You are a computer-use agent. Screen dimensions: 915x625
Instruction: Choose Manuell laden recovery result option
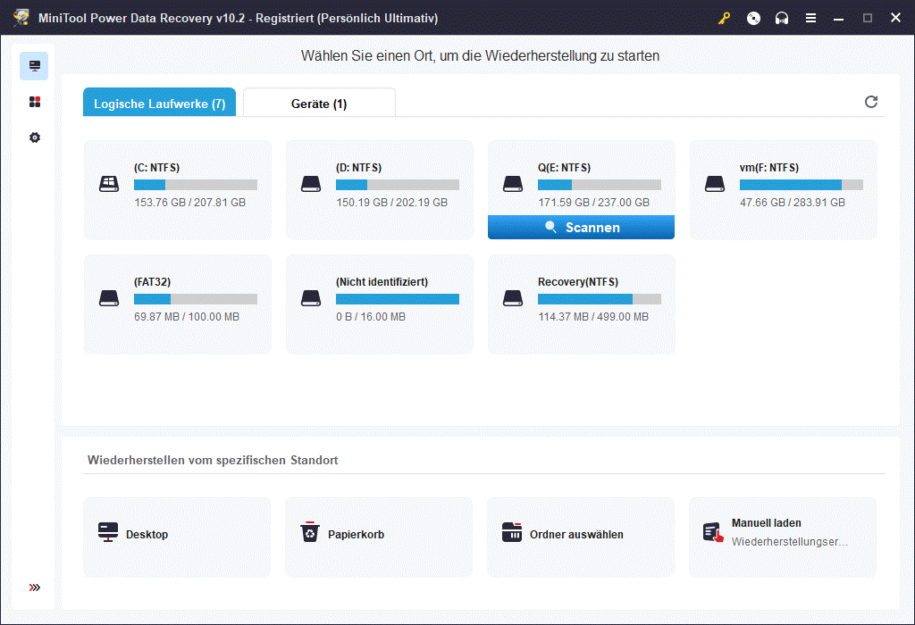pos(783,537)
